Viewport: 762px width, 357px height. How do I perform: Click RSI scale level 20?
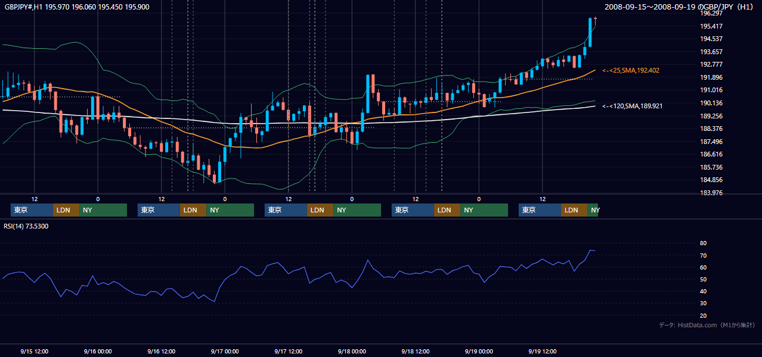(703, 315)
